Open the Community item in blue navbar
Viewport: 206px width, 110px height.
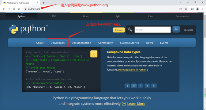tap(106, 43)
